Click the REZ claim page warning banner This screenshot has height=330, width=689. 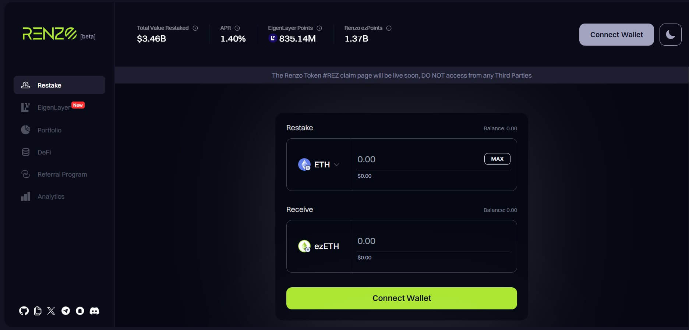(402, 75)
